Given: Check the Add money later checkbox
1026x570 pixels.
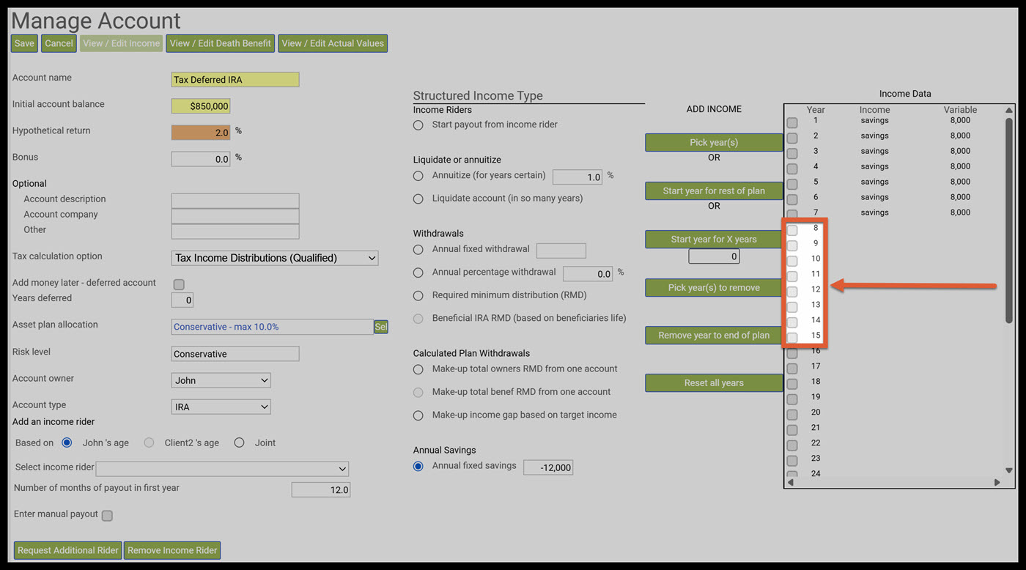Looking at the screenshot, I should tap(179, 284).
